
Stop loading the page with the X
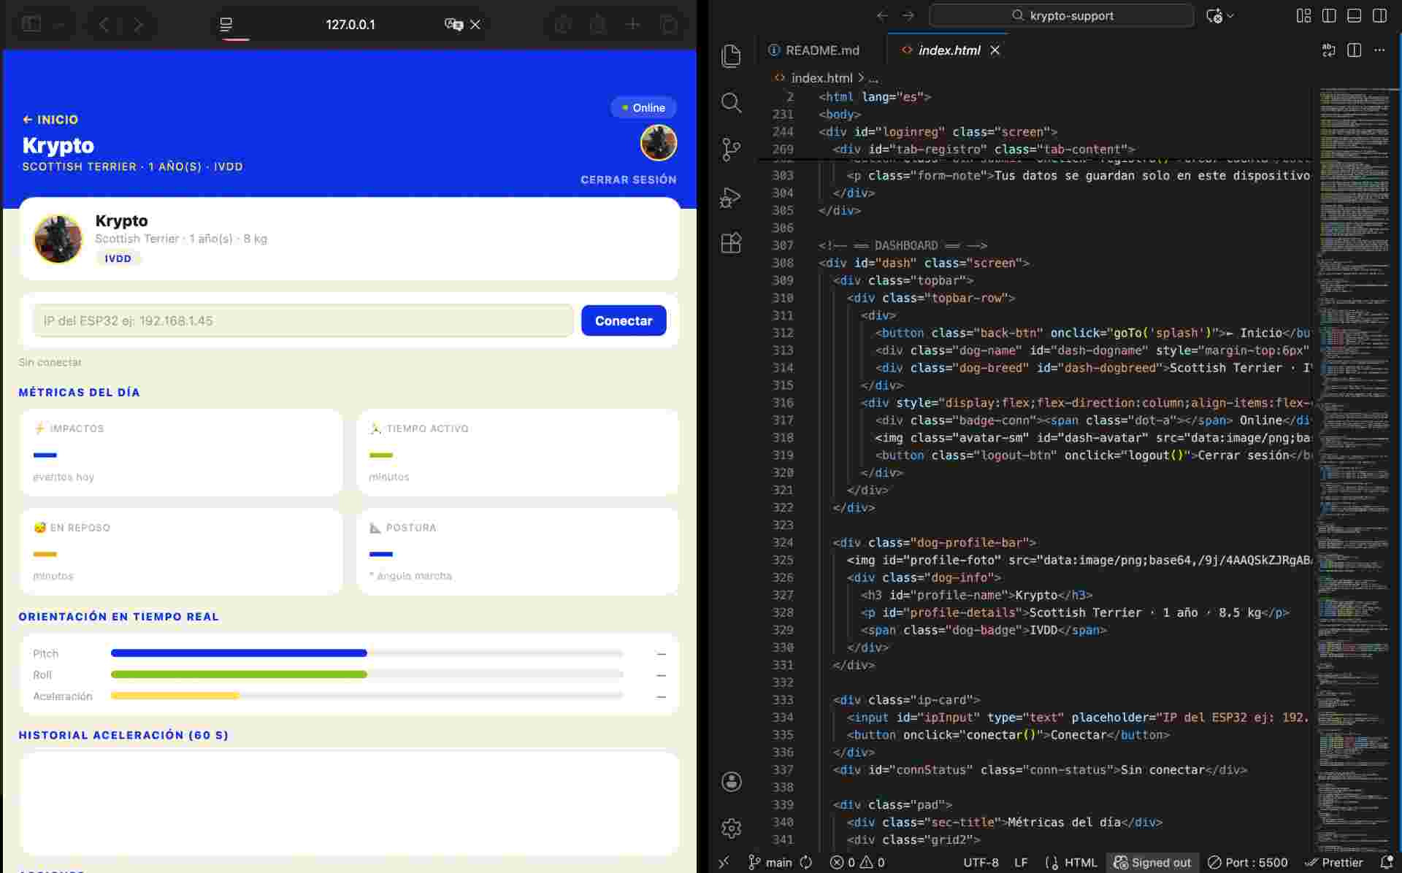[x=475, y=25]
